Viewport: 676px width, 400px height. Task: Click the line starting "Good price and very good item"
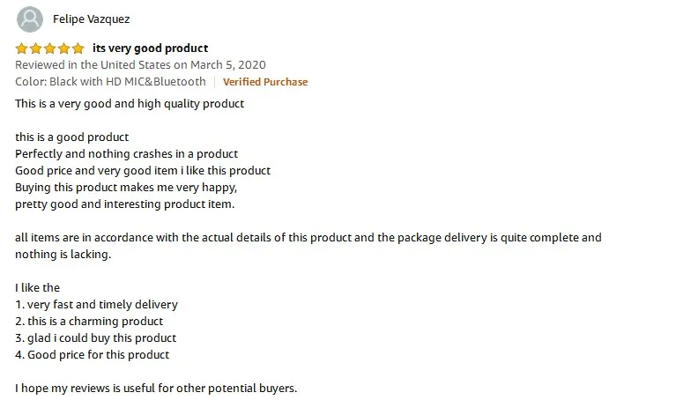143,170
